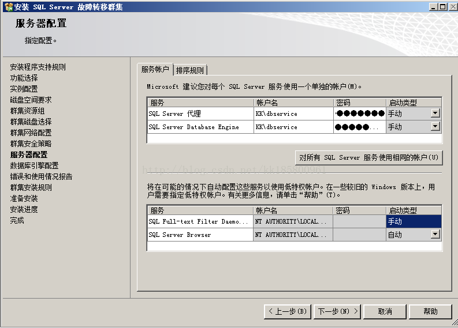Click 帐户名 column header in top table

click(293, 103)
